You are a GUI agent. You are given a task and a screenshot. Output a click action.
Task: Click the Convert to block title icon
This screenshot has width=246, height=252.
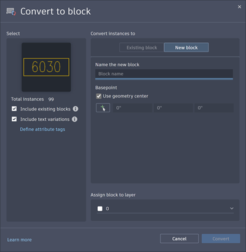(11, 12)
